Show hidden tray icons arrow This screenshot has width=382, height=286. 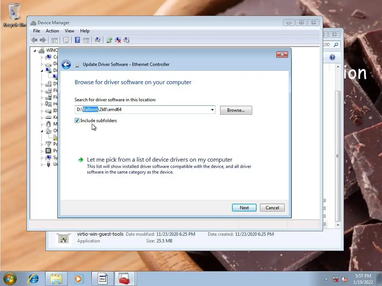326,279
